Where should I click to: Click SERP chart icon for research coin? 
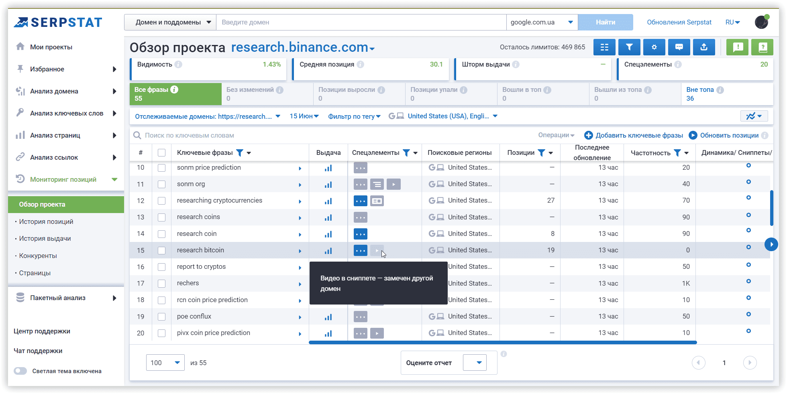click(x=328, y=234)
